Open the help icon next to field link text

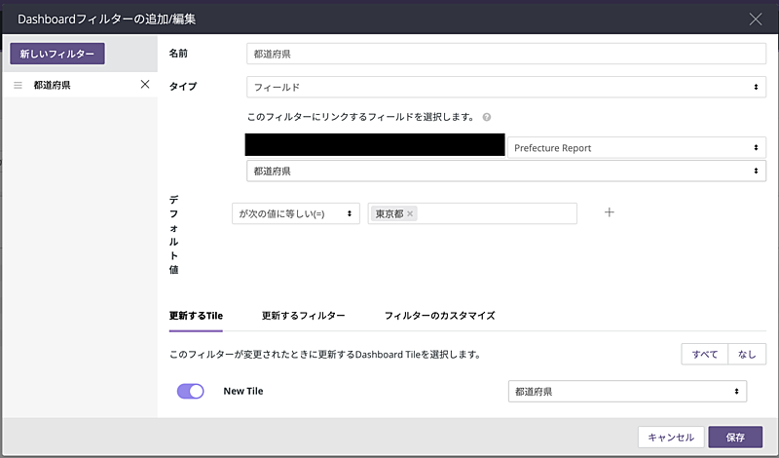coord(487,117)
